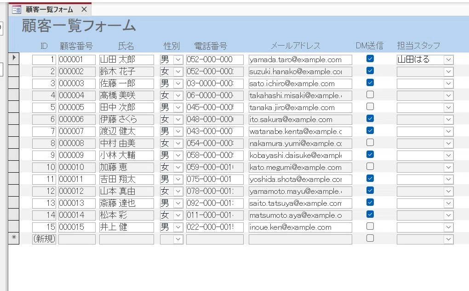Viewport: 469px width, 291px height.
Task: Close the 顧客一覧フォーム tab
Action: point(84,10)
